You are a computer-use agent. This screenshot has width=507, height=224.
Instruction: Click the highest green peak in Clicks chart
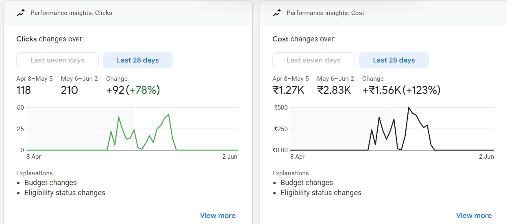click(x=169, y=114)
